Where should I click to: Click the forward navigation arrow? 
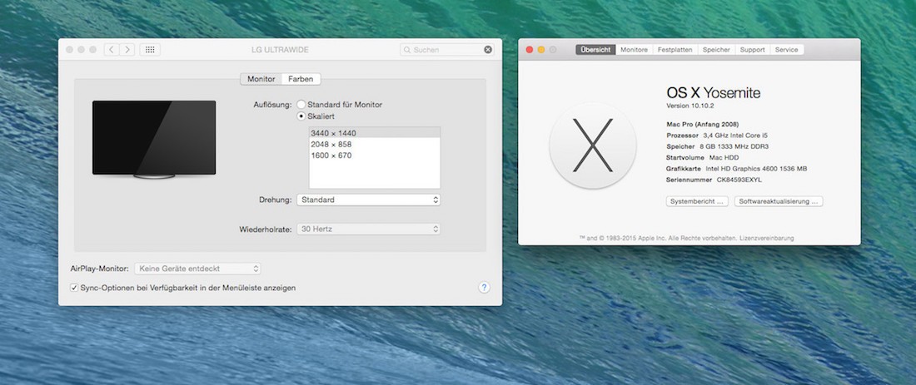pos(127,50)
